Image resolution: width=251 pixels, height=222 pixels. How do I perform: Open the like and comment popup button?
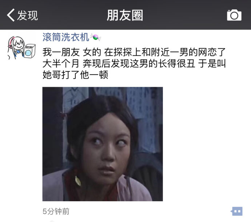pos(236,211)
